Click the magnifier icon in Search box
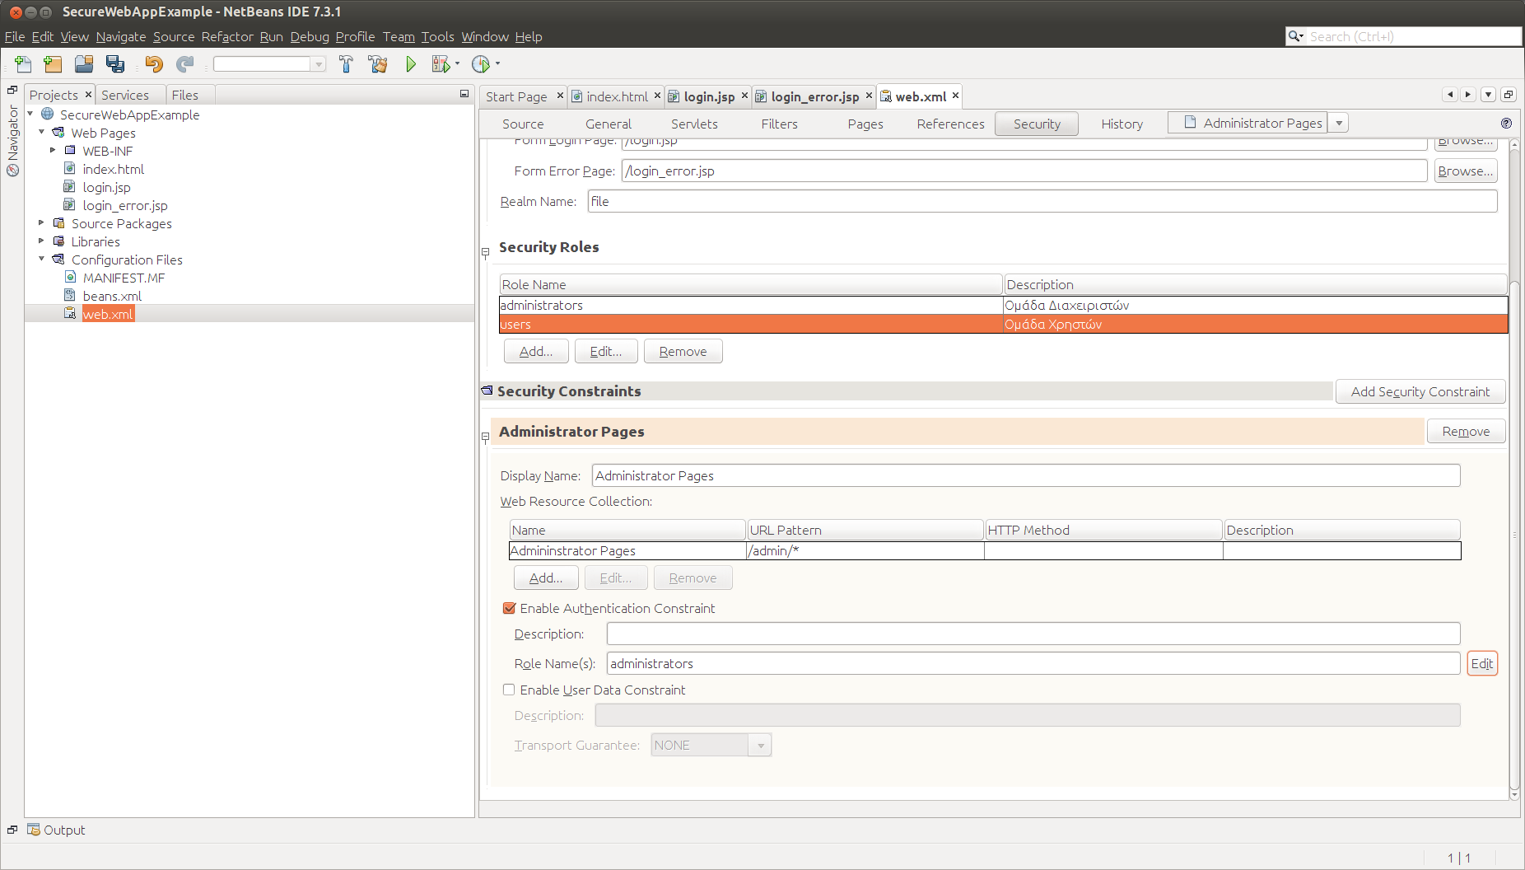Screen dimensions: 1525x870 1295,36
